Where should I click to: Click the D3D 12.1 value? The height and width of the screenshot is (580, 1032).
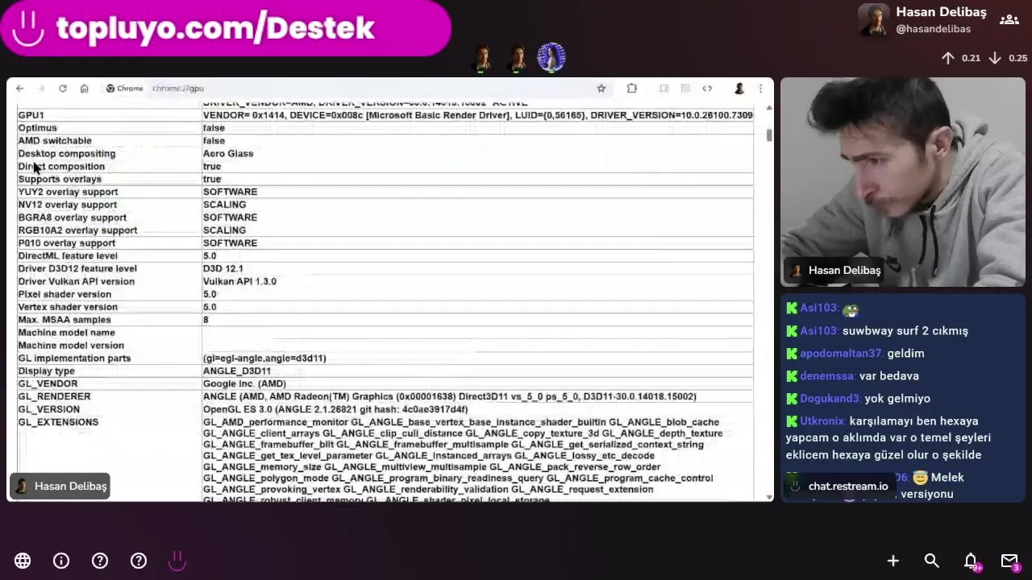point(223,269)
